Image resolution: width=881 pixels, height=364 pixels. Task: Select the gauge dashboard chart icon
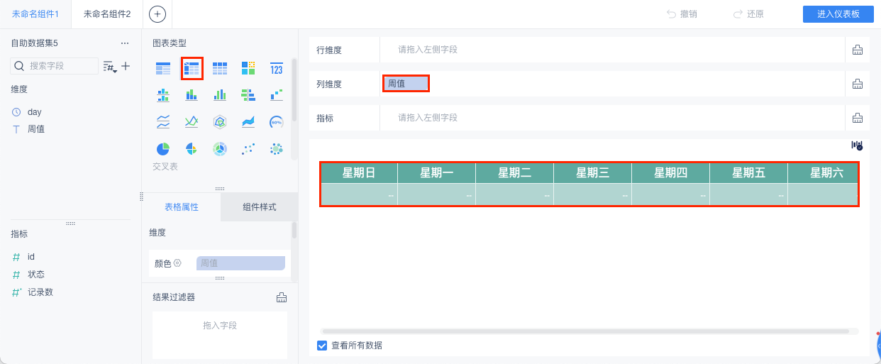pos(277,122)
